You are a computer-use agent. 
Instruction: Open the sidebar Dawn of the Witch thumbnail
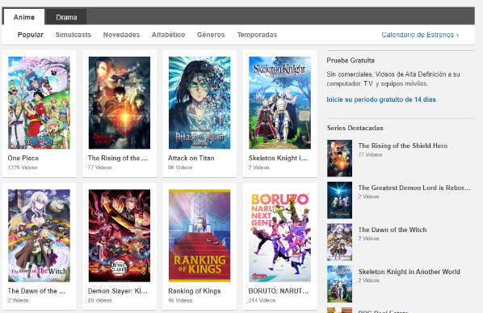[339, 242]
